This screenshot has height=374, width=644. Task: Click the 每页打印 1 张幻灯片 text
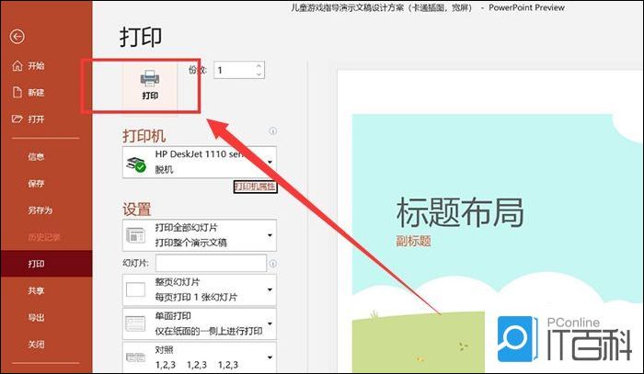[x=196, y=297]
